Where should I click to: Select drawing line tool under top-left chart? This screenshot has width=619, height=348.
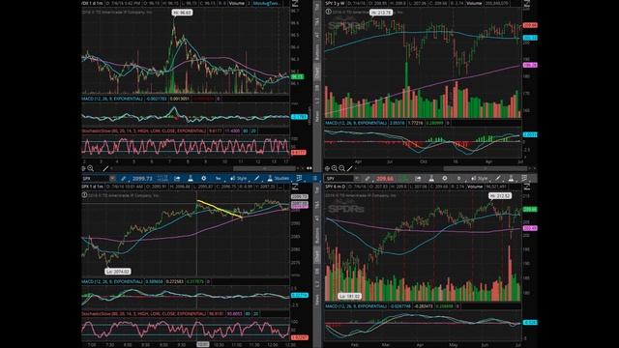(x=105, y=168)
